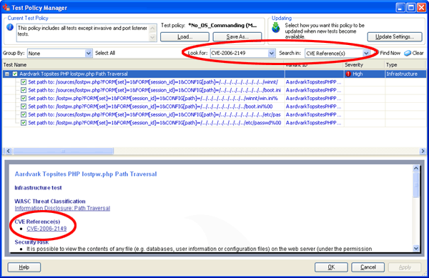Confirm with the OK button

pyautogui.click(x=331, y=267)
